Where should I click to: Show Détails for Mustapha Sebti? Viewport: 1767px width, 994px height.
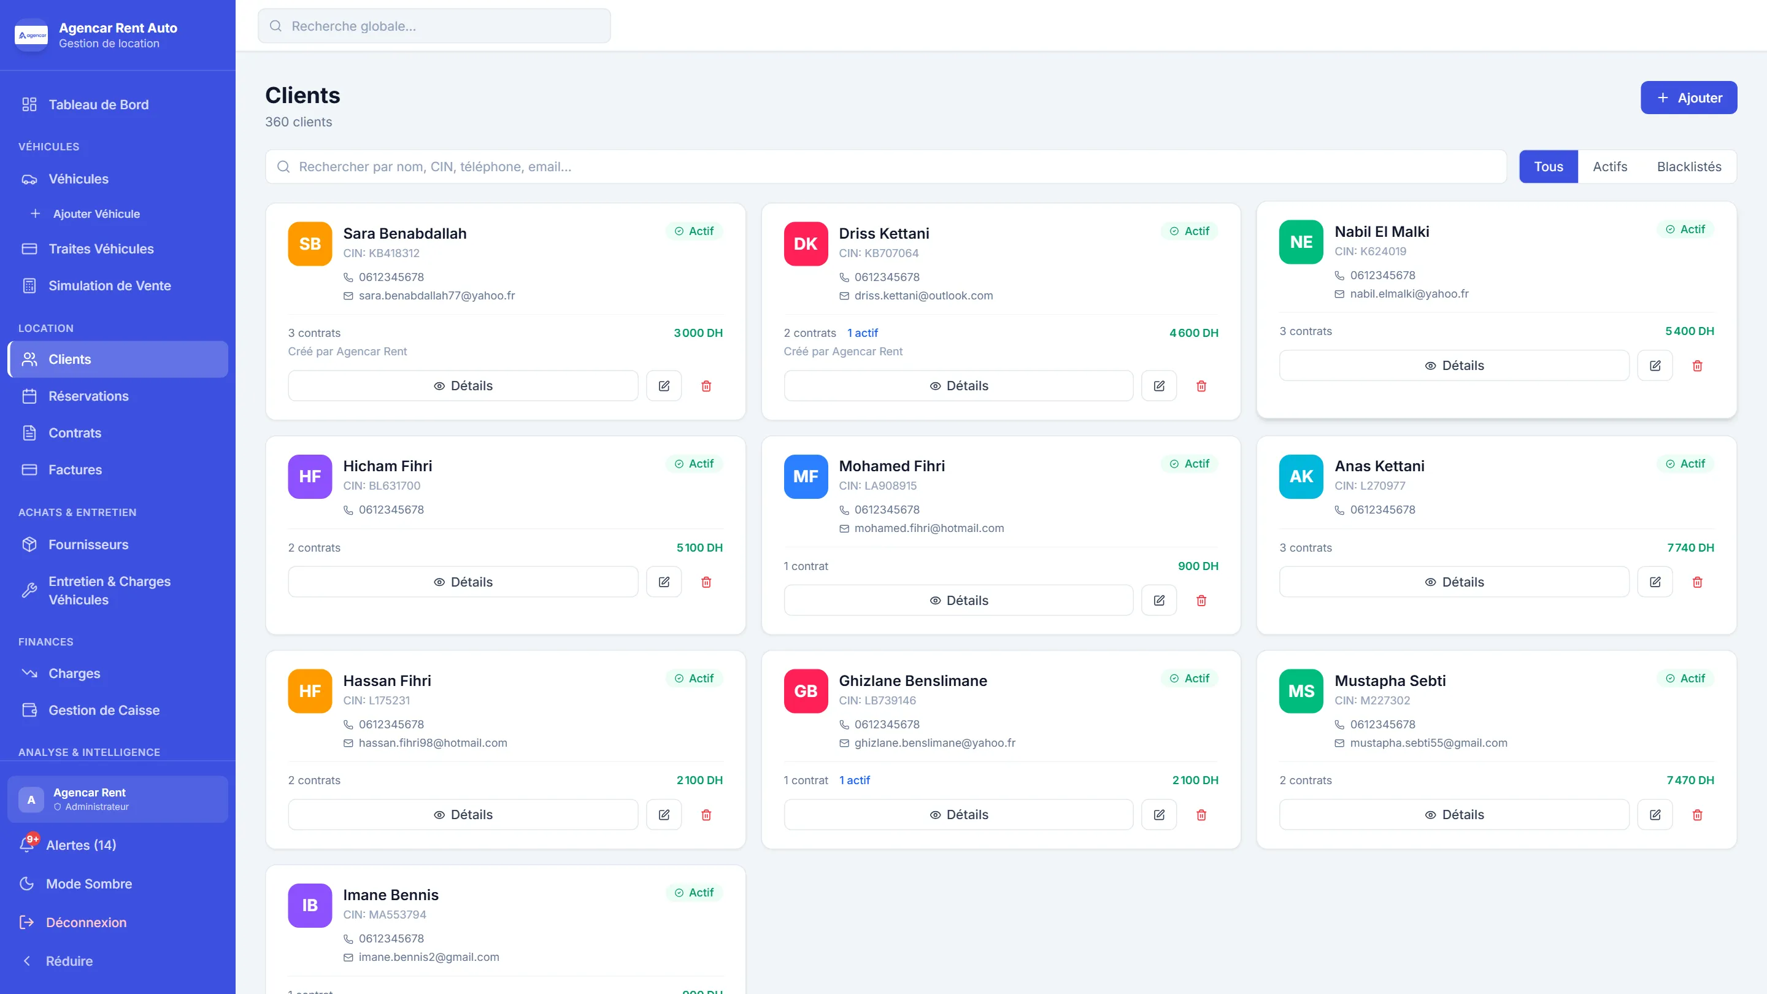click(1453, 814)
